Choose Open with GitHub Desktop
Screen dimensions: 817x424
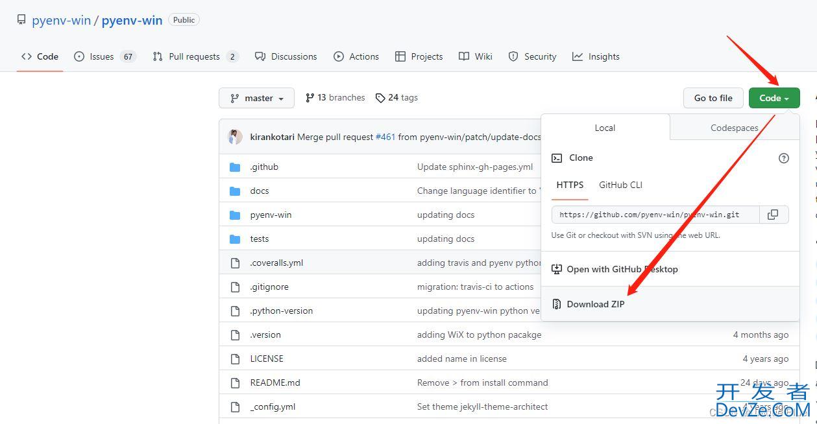[670, 269]
